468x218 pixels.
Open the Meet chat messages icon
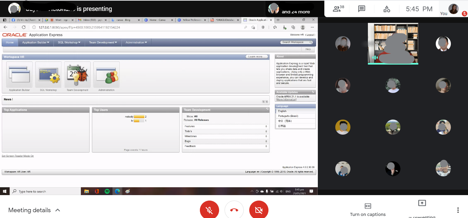[x=361, y=9]
